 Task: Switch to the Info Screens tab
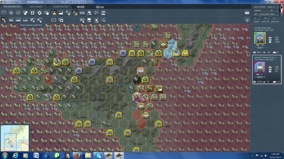coord(36,7)
